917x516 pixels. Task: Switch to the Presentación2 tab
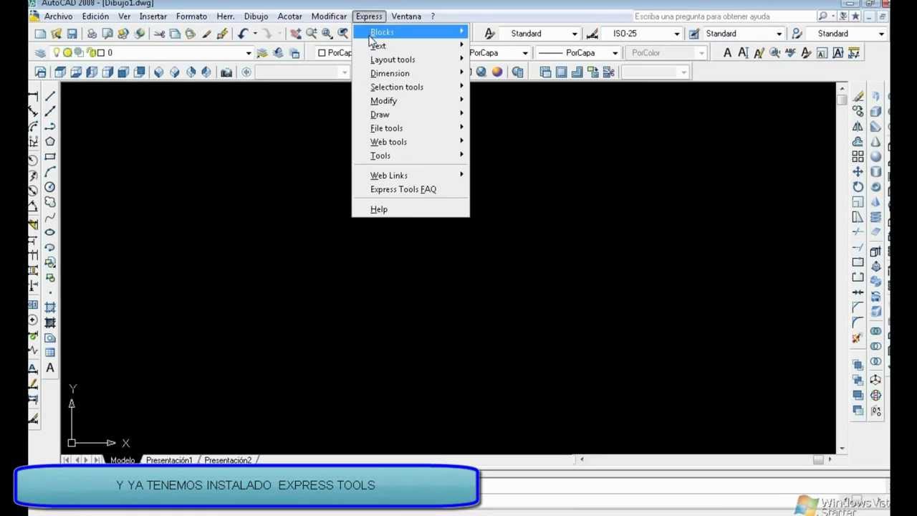click(x=228, y=460)
